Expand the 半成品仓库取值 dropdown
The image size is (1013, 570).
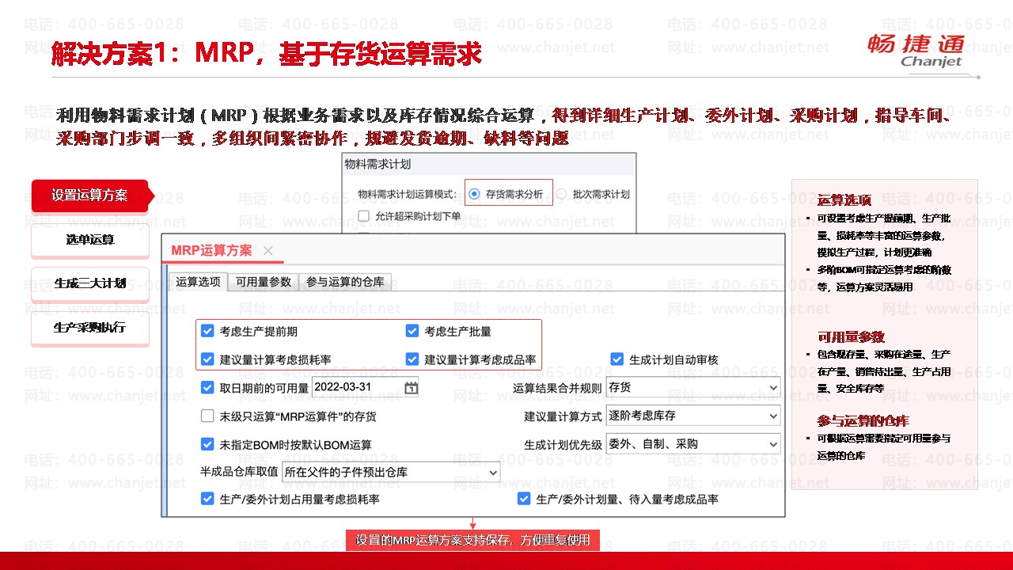391,473
